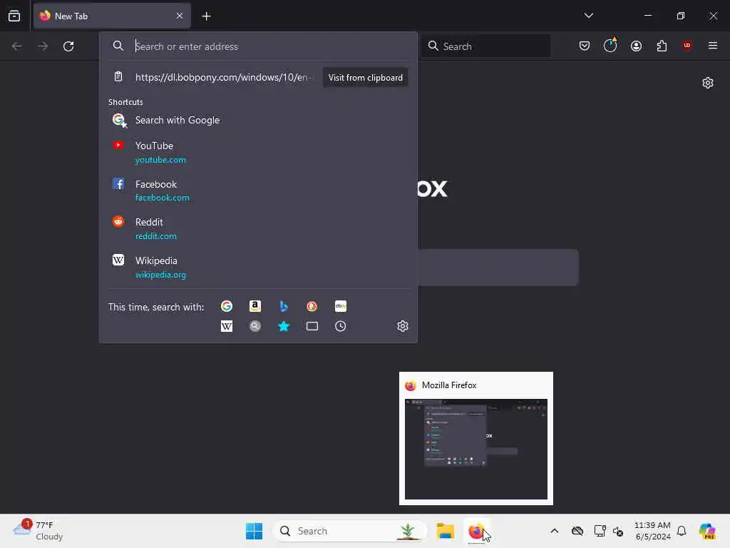Choose the Reddit shortcut row
The image size is (730, 548).
pyautogui.click(x=258, y=229)
